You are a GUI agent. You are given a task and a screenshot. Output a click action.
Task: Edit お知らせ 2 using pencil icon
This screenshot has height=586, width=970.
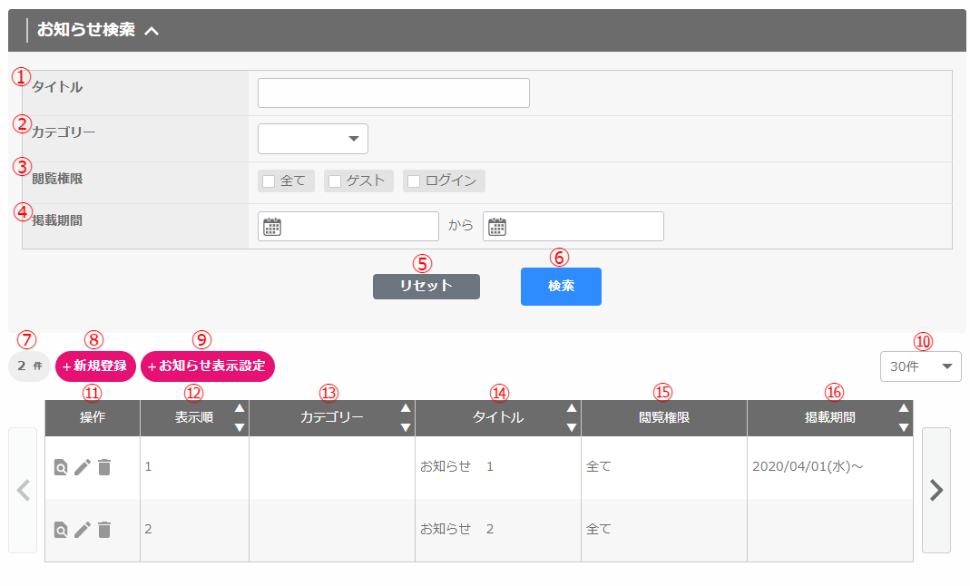pyautogui.click(x=83, y=530)
